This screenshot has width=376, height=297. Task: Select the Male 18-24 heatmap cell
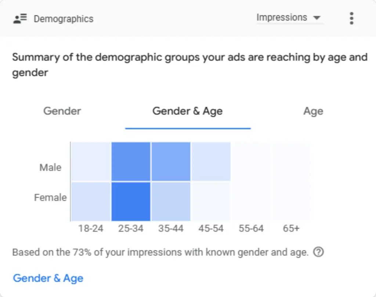[x=91, y=161]
